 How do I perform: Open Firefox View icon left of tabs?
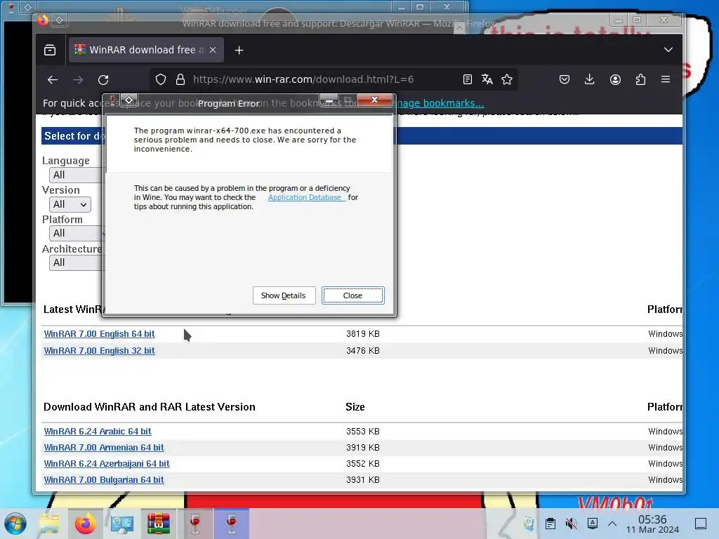[x=50, y=50]
